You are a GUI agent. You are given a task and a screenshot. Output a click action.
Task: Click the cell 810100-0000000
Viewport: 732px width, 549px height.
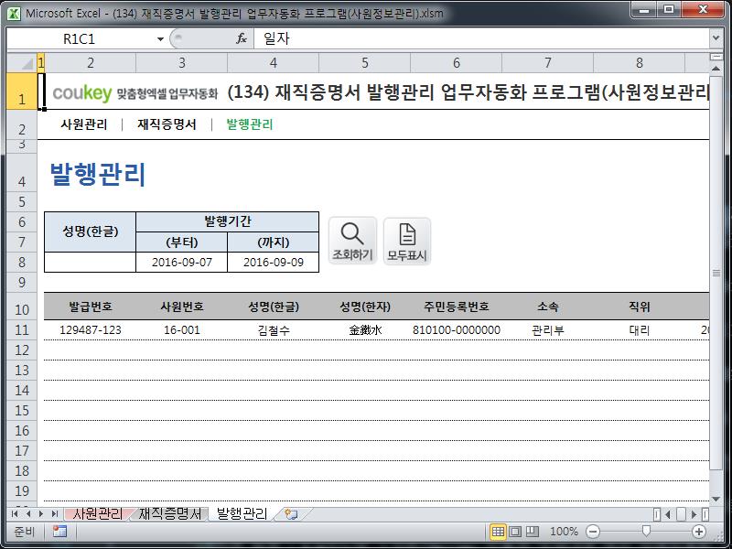[x=456, y=330]
